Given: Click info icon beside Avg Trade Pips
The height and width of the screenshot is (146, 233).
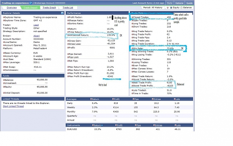Looking at the screenshot, I should tap(132, 37).
